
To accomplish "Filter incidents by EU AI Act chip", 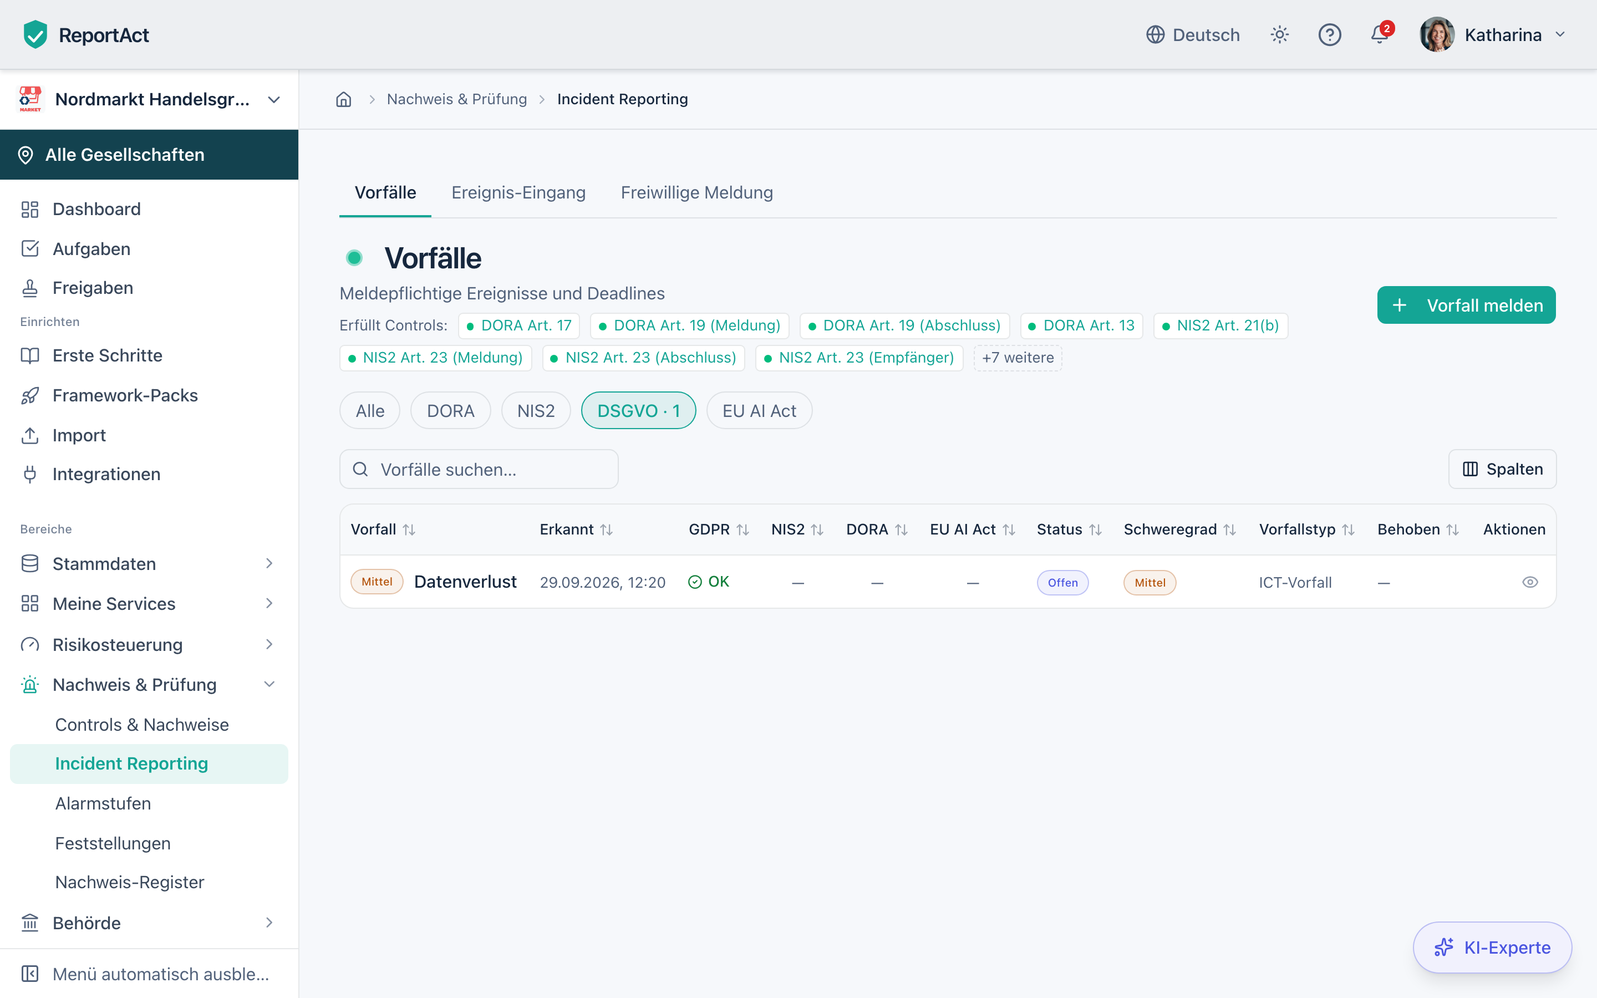I will pos(759,410).
